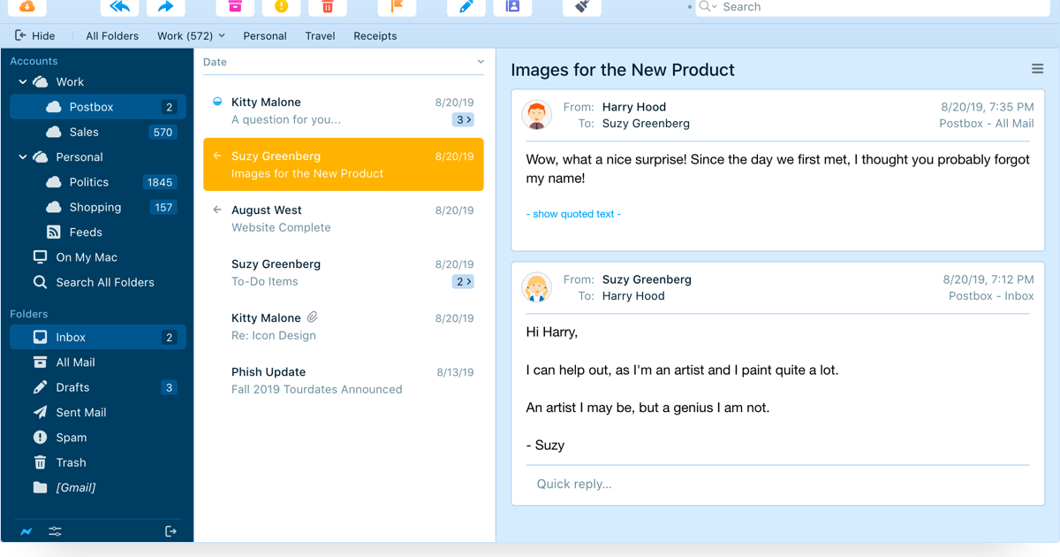Click the Forward message icon

167,8
